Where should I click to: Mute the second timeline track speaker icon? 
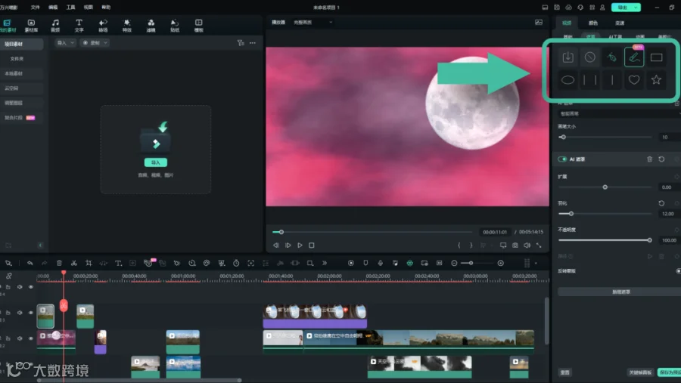click(x=20, y=312)
